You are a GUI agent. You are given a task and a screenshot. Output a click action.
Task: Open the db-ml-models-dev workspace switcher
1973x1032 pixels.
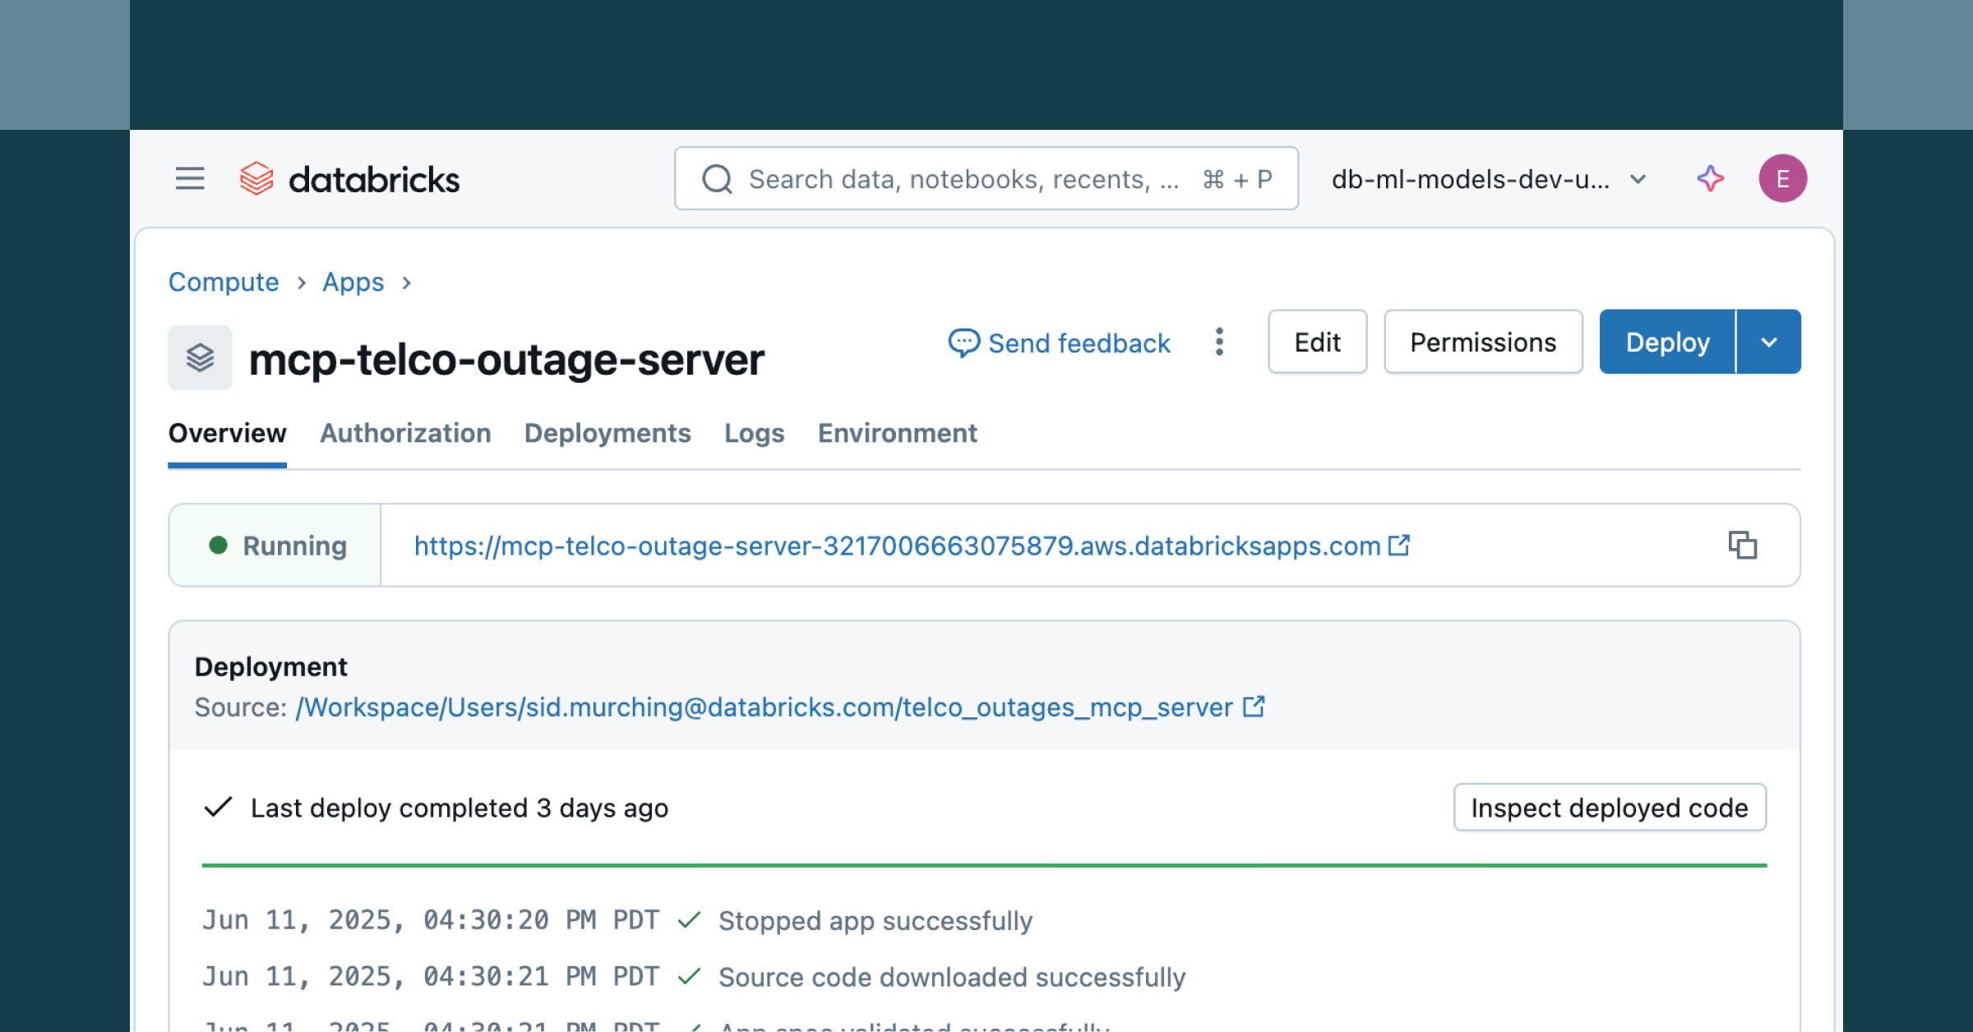tap(1488, 178)
